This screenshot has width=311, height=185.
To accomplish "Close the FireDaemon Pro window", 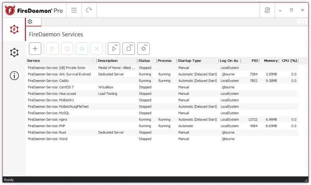I will point(302,10).
